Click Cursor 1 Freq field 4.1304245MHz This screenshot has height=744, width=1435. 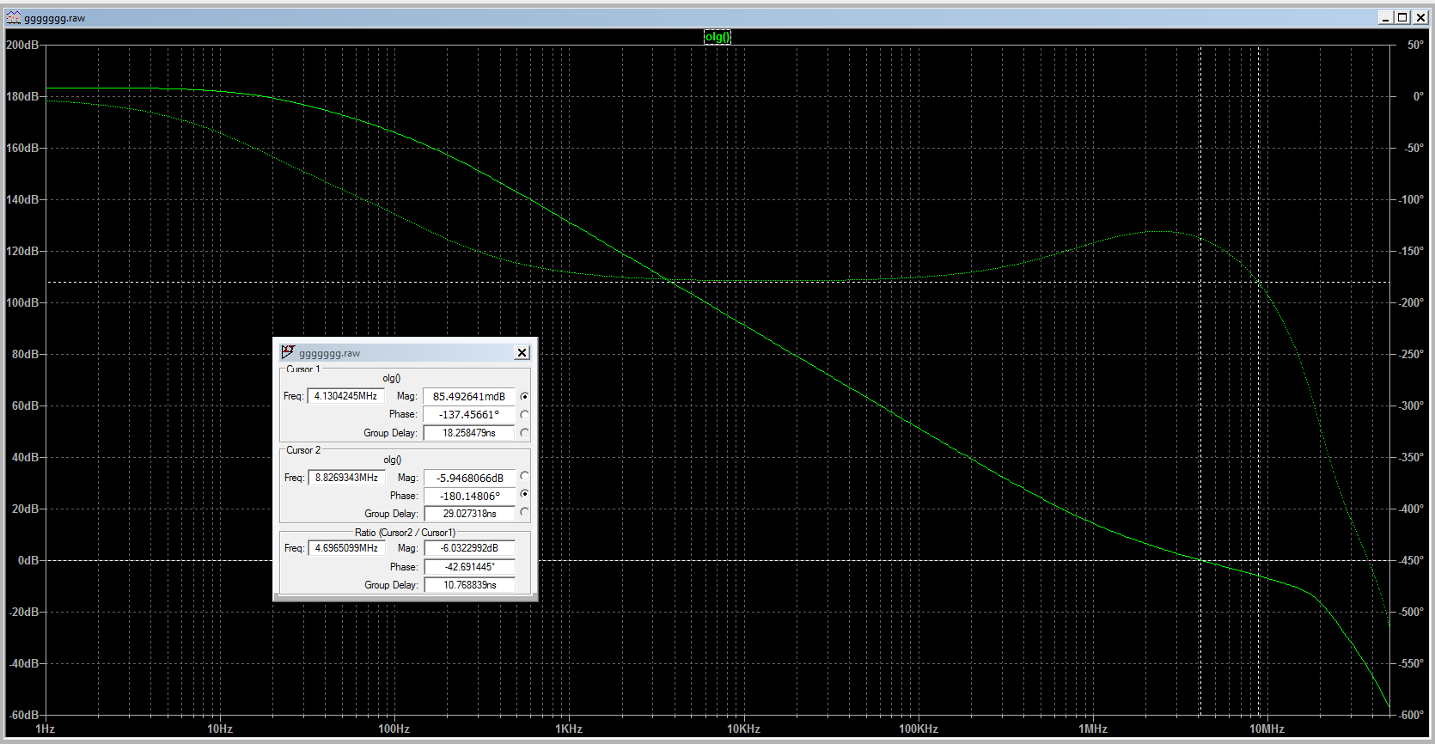345,396
